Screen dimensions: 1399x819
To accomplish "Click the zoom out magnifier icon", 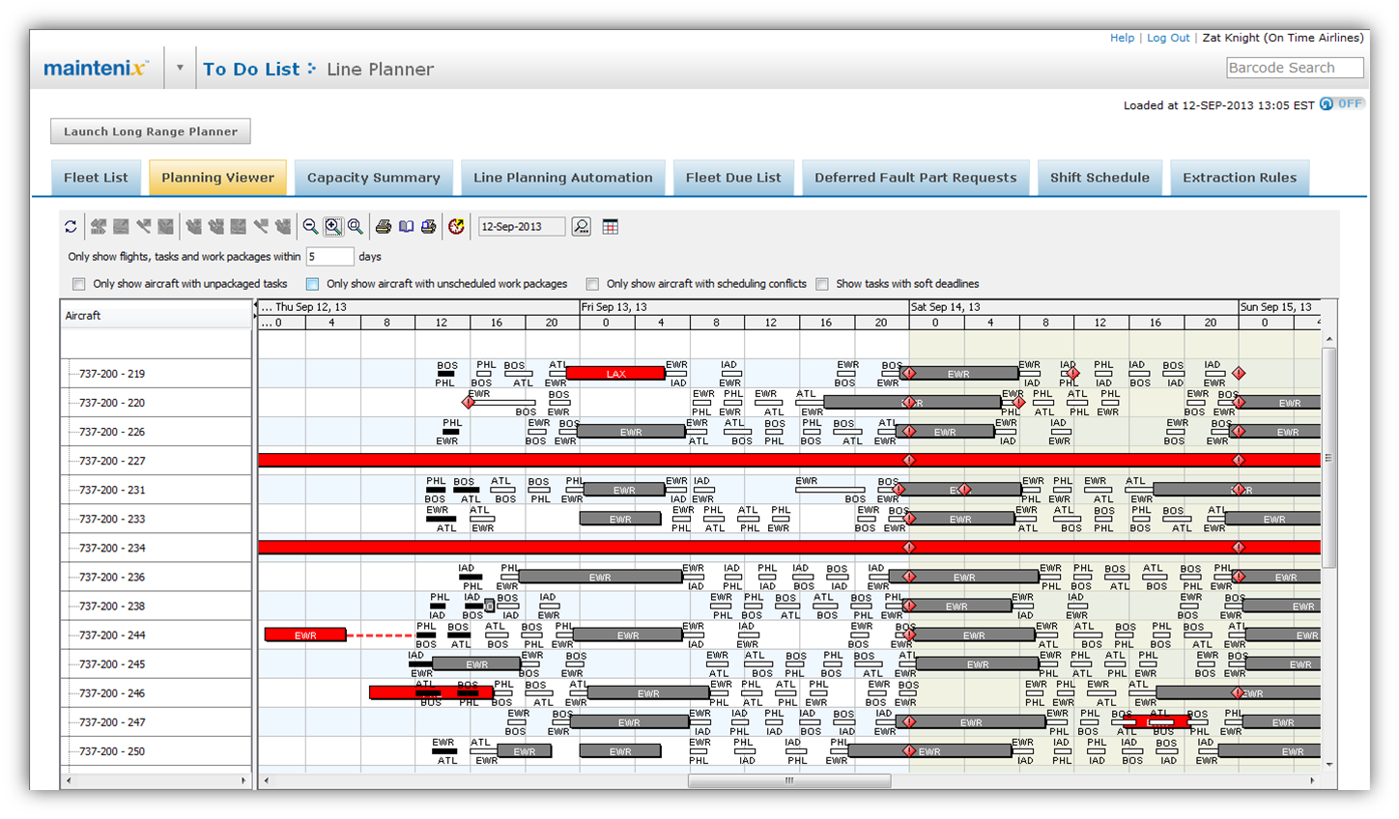I will 310,227.
